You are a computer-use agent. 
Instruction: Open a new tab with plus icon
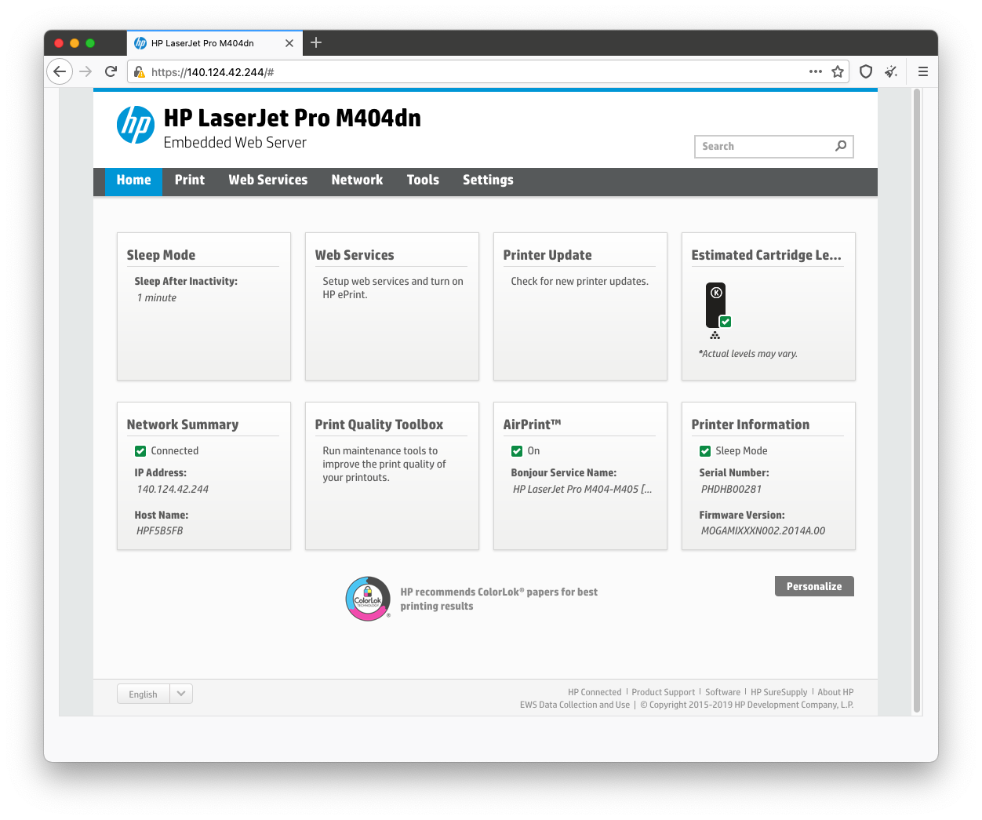[x=316, y=42]
